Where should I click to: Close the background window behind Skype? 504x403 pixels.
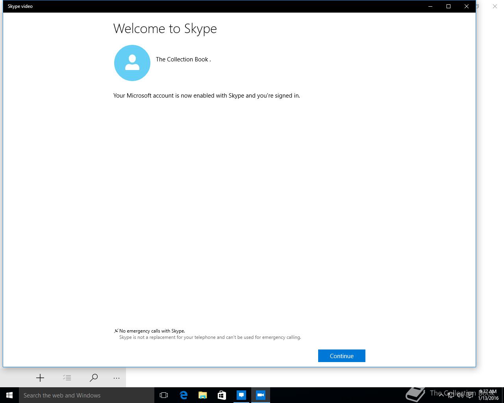coord(495,6)
